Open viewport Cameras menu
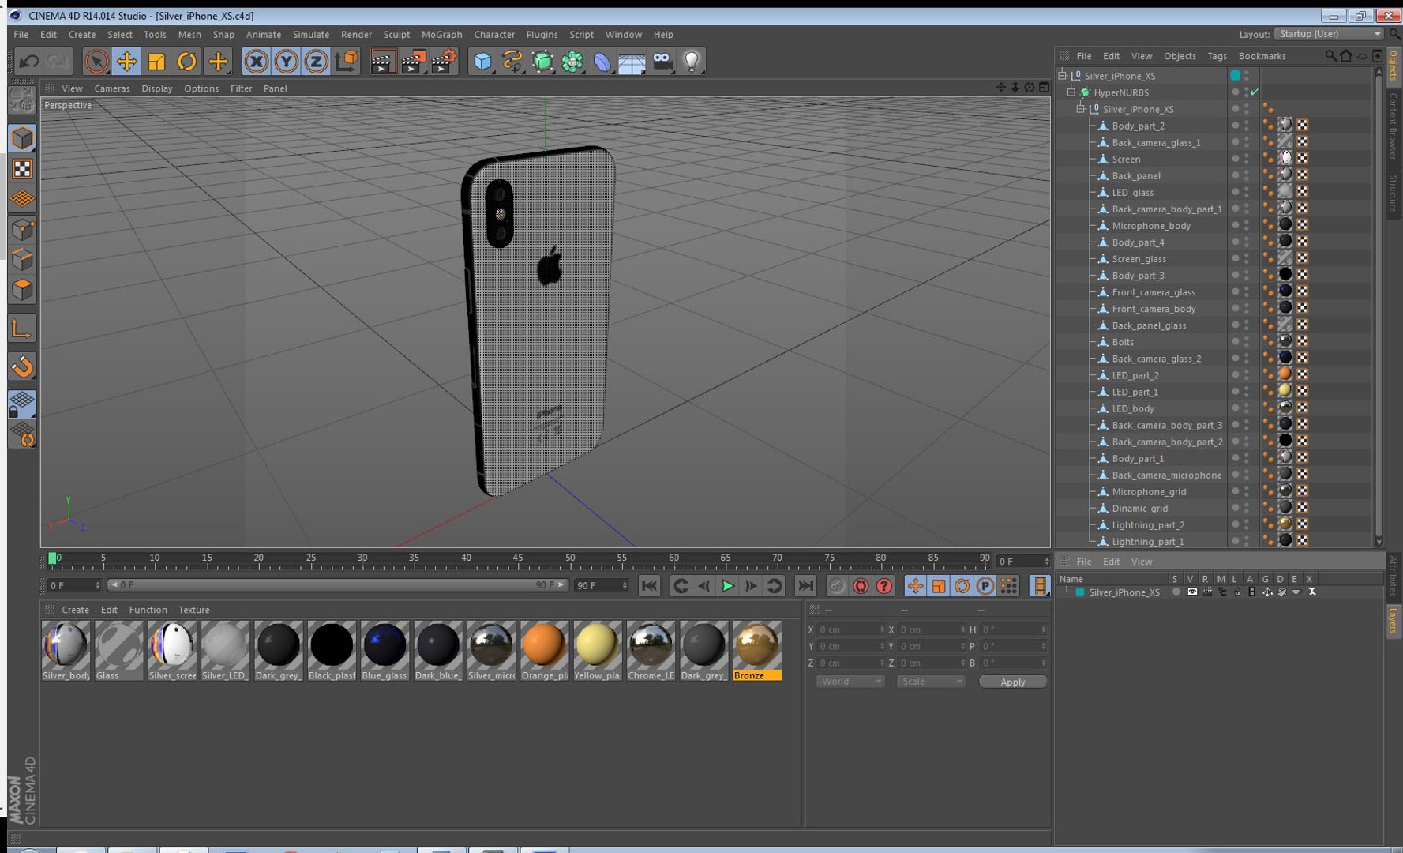This screenshot has width=1403, height=853. (x=112, y=88)
